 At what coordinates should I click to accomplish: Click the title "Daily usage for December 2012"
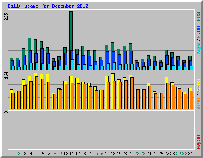click(x=48, y=6)
